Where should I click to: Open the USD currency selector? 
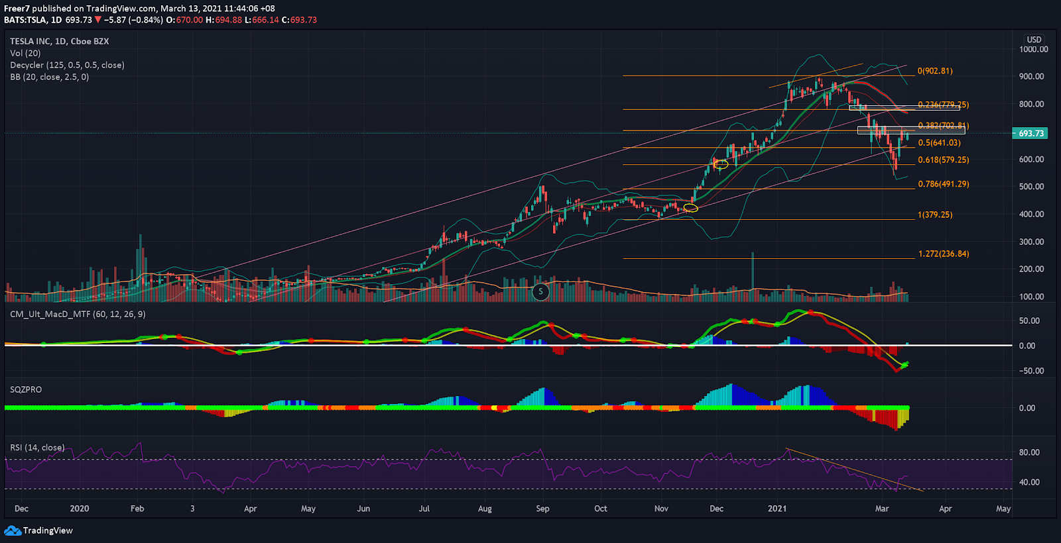pyautogui.click(x=1034, y=40)
